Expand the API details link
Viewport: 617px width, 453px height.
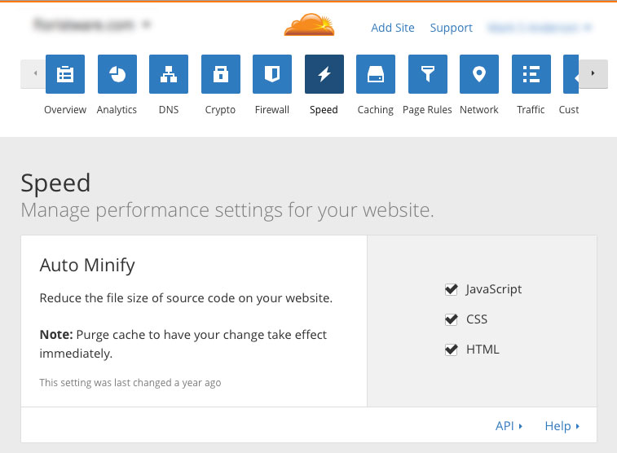click(509, 425)
